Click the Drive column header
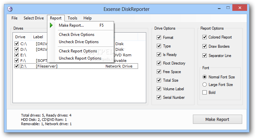The width and height of the screenshot is (256, 139). coord(22,37)
